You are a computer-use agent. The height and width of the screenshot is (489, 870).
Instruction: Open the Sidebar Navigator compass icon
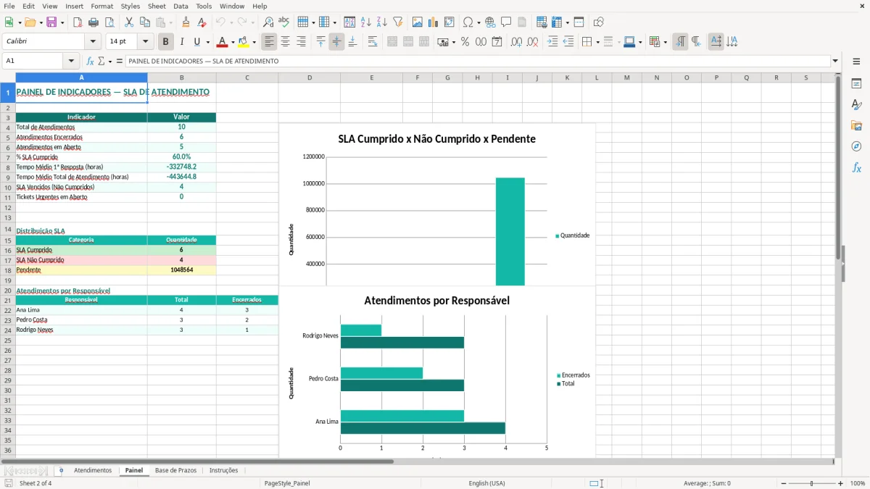856,146
